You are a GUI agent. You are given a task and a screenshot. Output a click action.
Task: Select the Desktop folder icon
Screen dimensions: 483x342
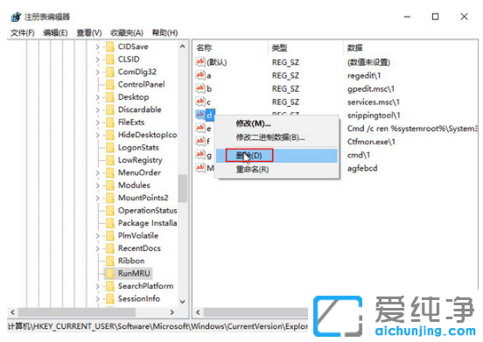[110, 97]
